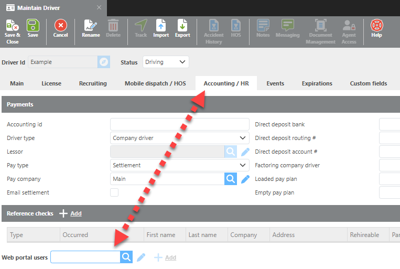Click the Web portal users input field
This screenshot has width=400, height=269.
(85, 257)
